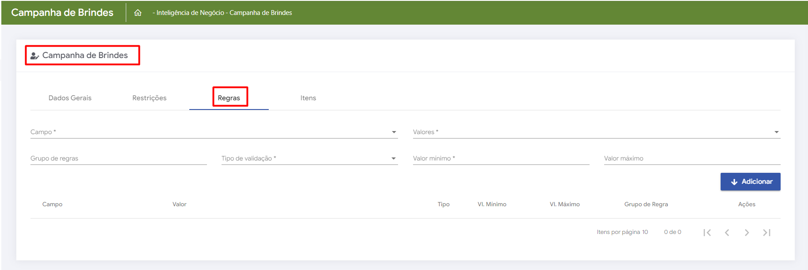
Task: Open the Campo dropdown
Action: click(x=214, y=132)
